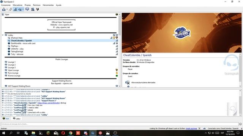Select user Tuly - retrouse
The width and height of the screenshot is (243, 136).
click(x=17, y=54)
